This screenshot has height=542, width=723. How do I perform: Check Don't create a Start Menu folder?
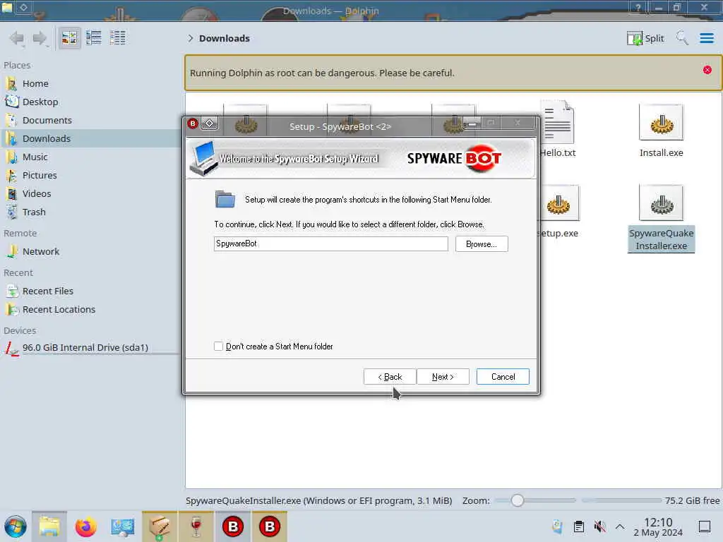tap(219, 346)
